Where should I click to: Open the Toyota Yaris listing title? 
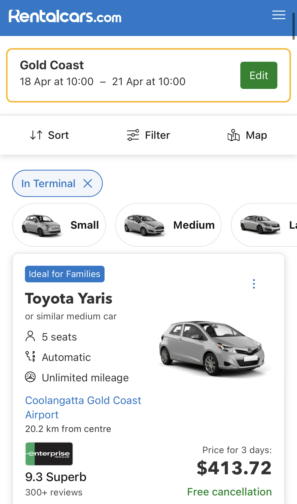[x=69, y=298]
